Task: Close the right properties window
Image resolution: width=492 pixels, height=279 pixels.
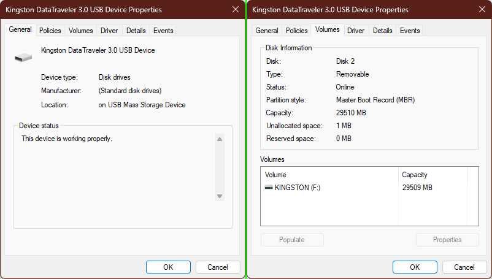Action: 482,9
